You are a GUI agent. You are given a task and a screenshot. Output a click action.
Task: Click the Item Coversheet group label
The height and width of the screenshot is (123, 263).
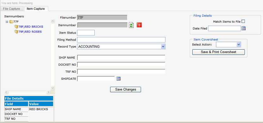click(x=206, y=40)
